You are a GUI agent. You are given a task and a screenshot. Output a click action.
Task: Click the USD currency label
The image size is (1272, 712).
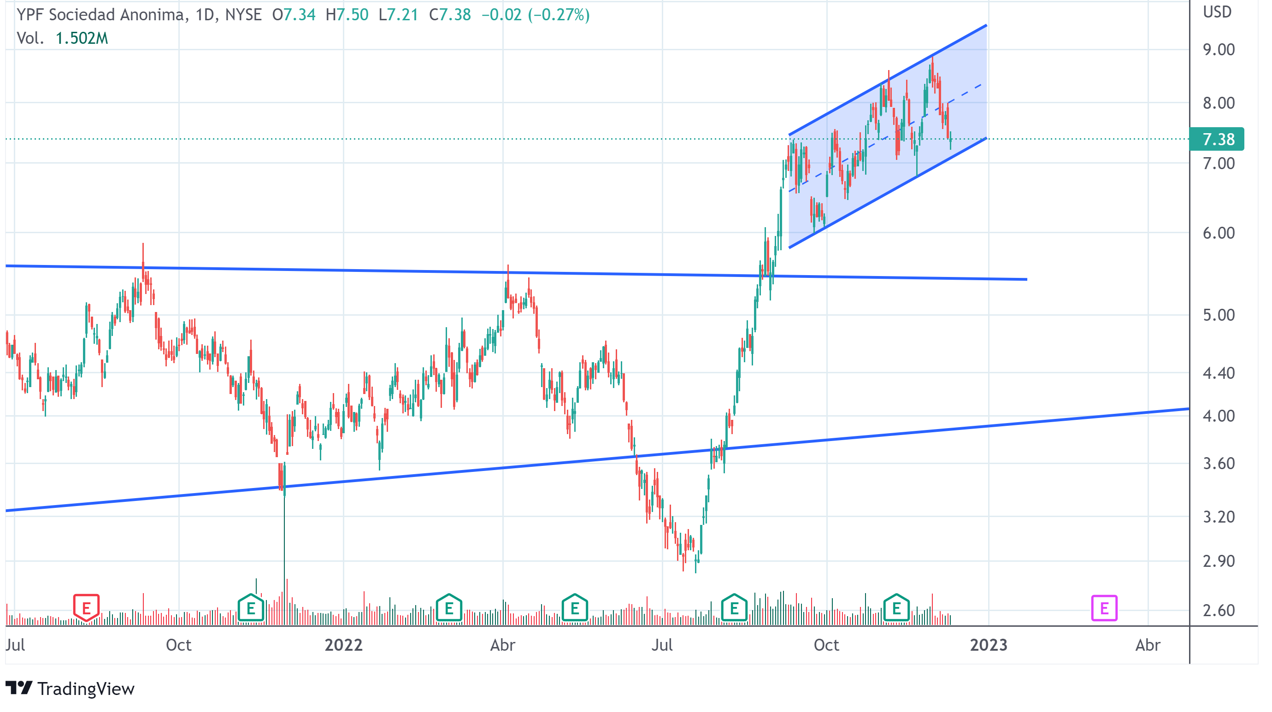(1217, 12)
